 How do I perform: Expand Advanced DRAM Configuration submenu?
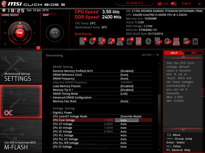[x=72, y=97]
